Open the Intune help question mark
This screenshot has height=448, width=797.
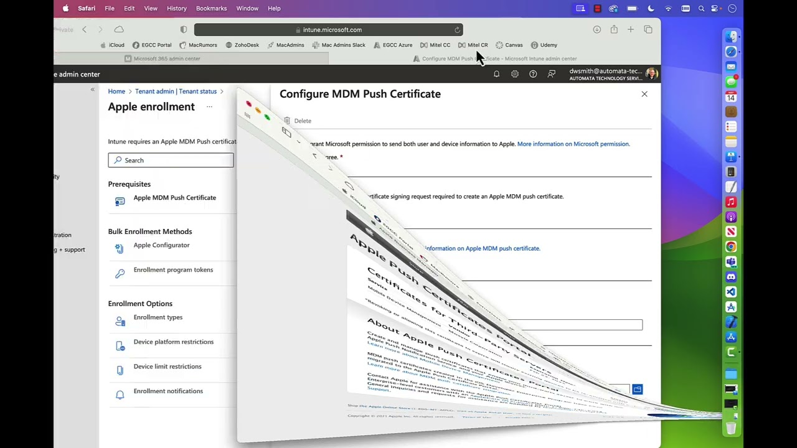pos(533,74)
